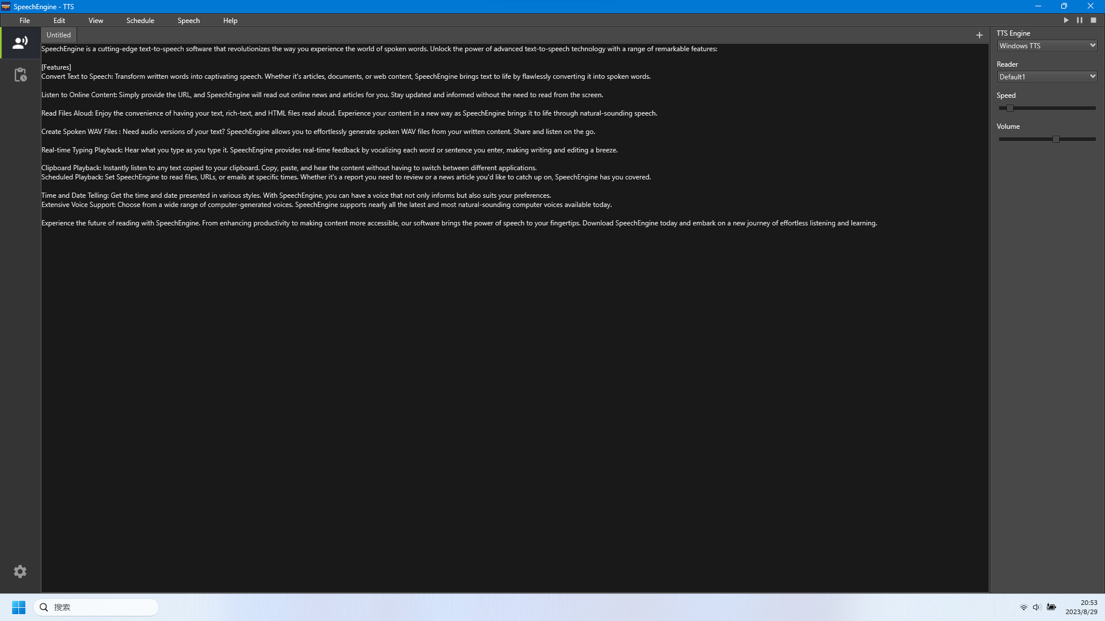Click the battery icon in system tray
1105x621 pixels.
pos(1051,607)
